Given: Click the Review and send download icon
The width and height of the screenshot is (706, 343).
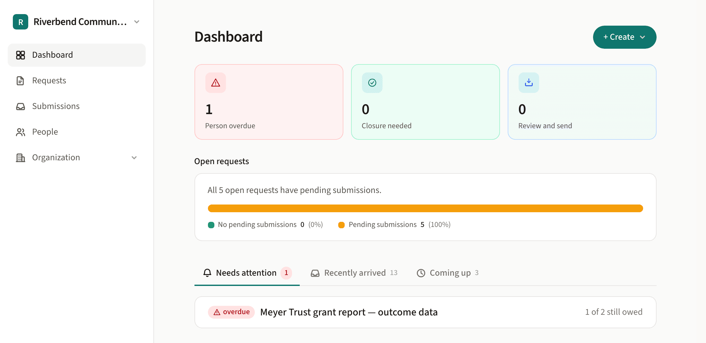Looking at the screenshot, I should point(529,83).
